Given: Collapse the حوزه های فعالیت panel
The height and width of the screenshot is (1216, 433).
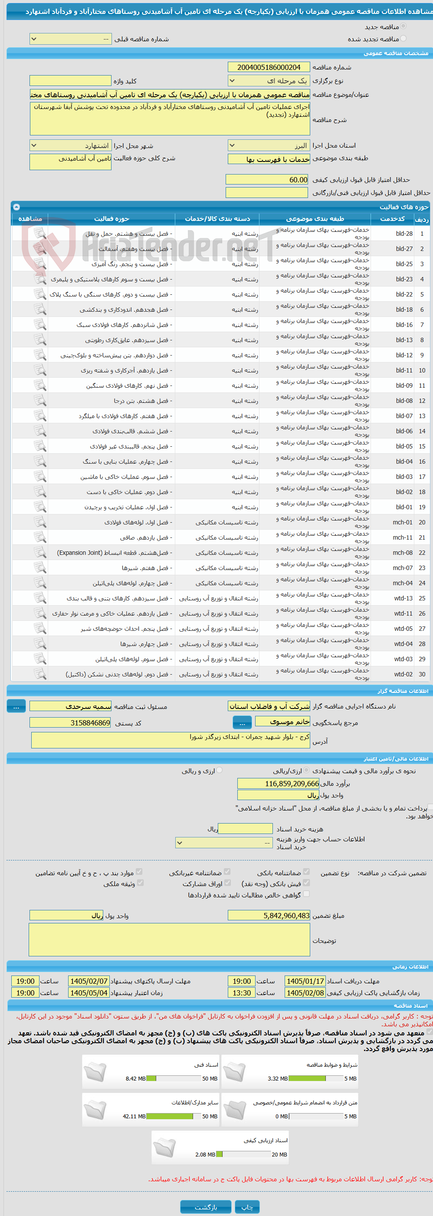Looking at the screenshot, I should 16,207.
